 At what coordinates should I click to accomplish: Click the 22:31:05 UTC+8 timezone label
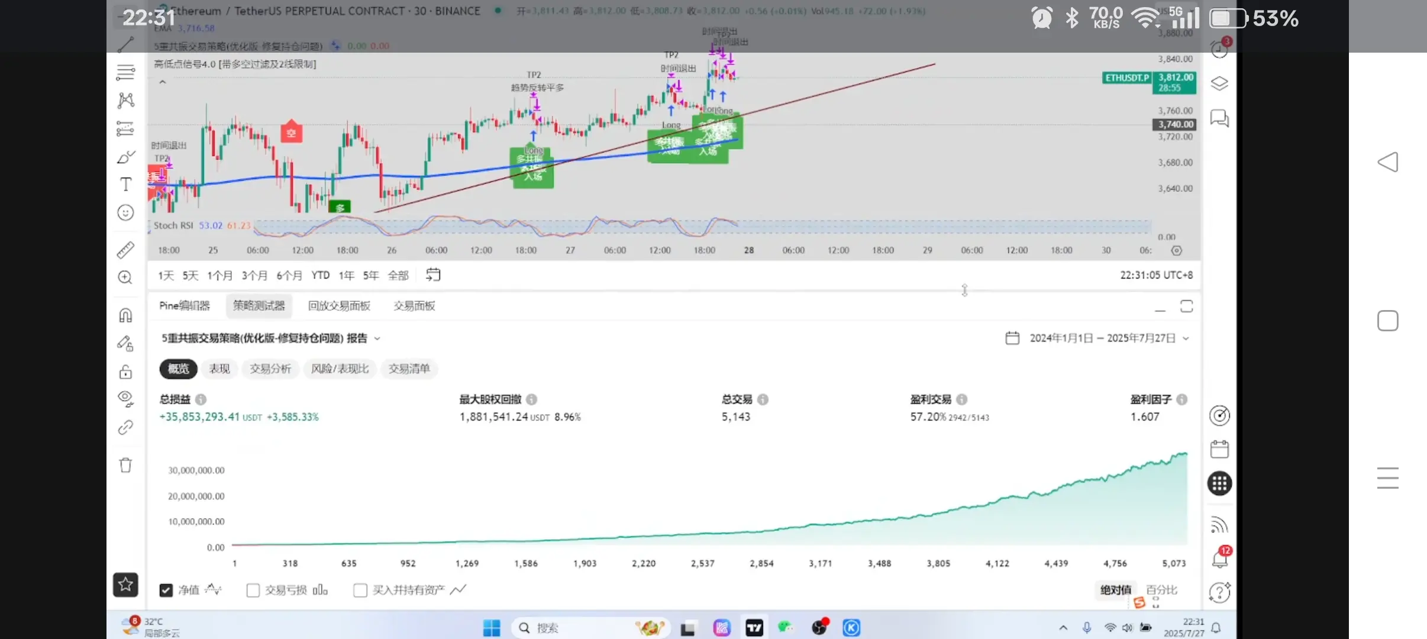[1156, 275]
